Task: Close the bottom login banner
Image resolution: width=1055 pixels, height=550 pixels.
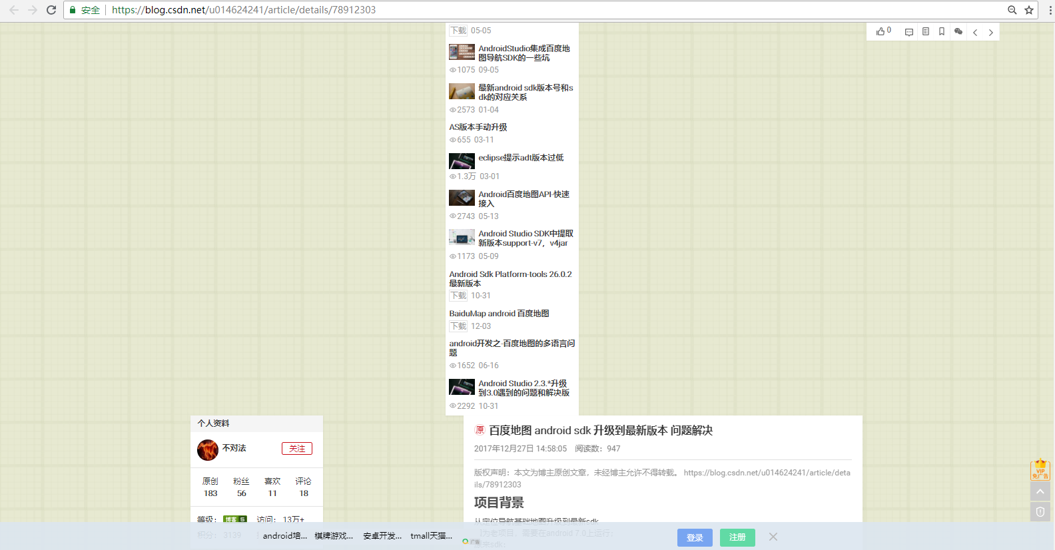Action: [773, 537]
